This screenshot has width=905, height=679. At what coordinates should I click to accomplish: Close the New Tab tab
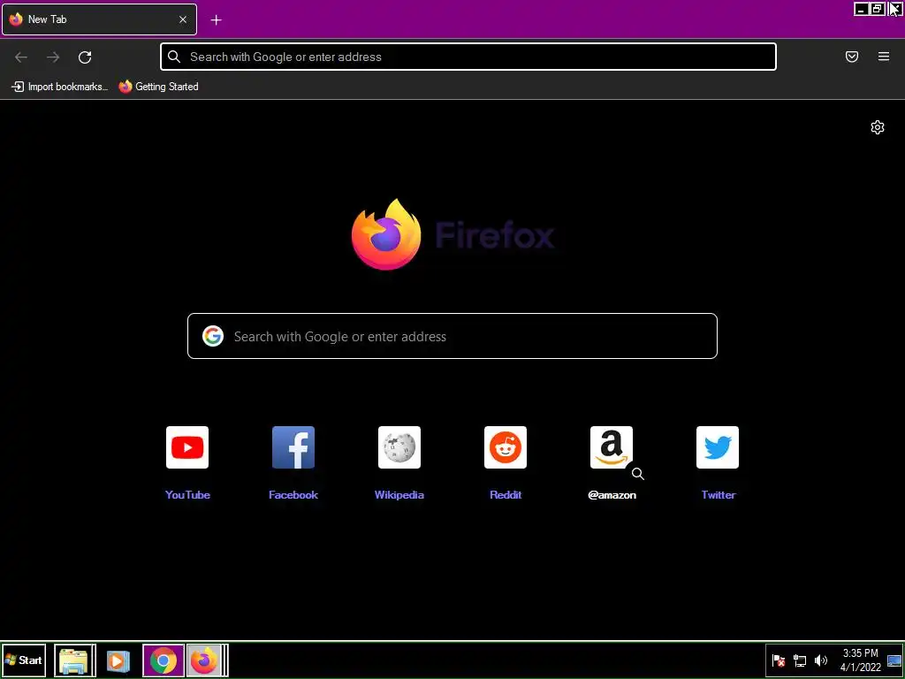pyautogui.click(x=183, y=19)
